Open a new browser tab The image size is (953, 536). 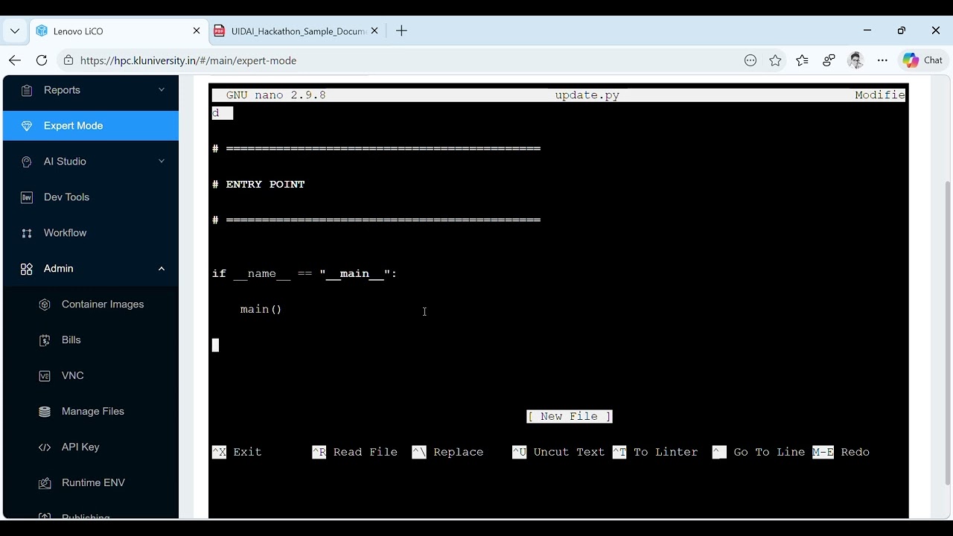click(x=401, y=31)
